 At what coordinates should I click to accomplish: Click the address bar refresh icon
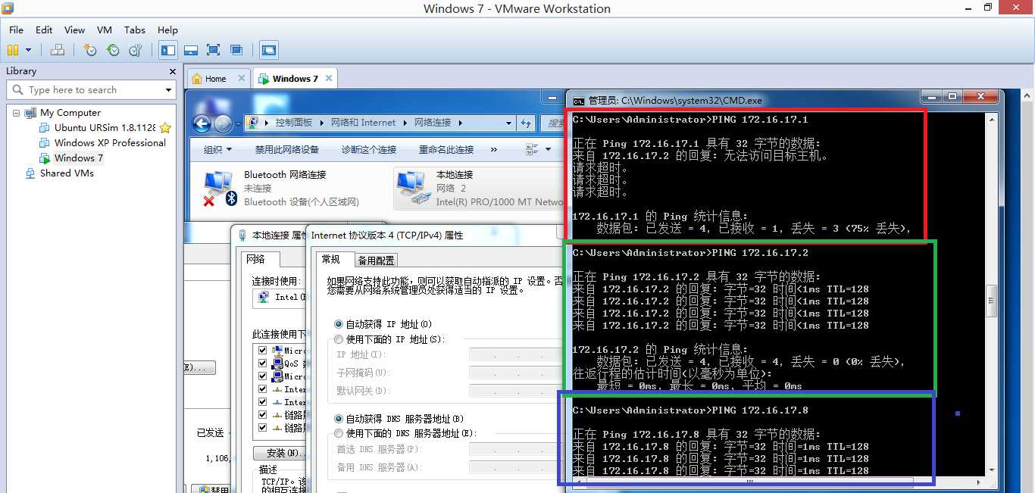(527, 123)
